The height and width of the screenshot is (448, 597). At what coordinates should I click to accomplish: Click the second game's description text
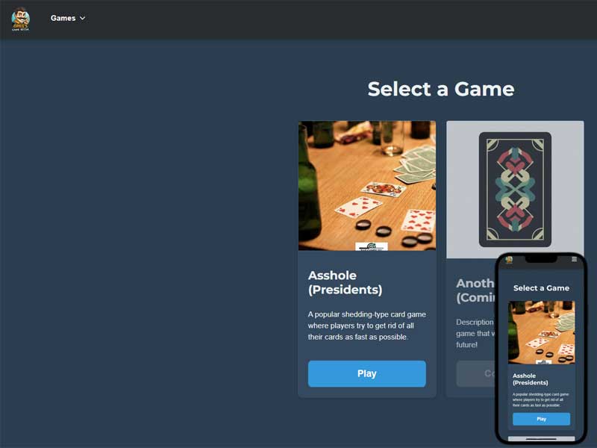(x=475, y=333)
